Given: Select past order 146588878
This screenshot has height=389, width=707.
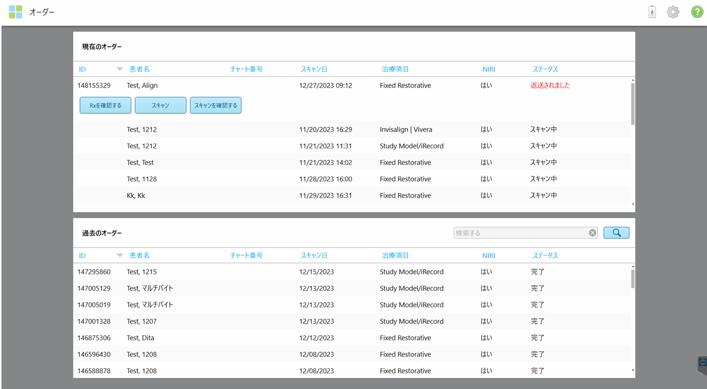Looking at the screenshot, I should [x=352, y=370].
